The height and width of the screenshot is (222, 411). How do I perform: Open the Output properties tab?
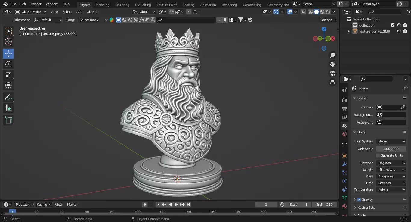click(345, 108)
